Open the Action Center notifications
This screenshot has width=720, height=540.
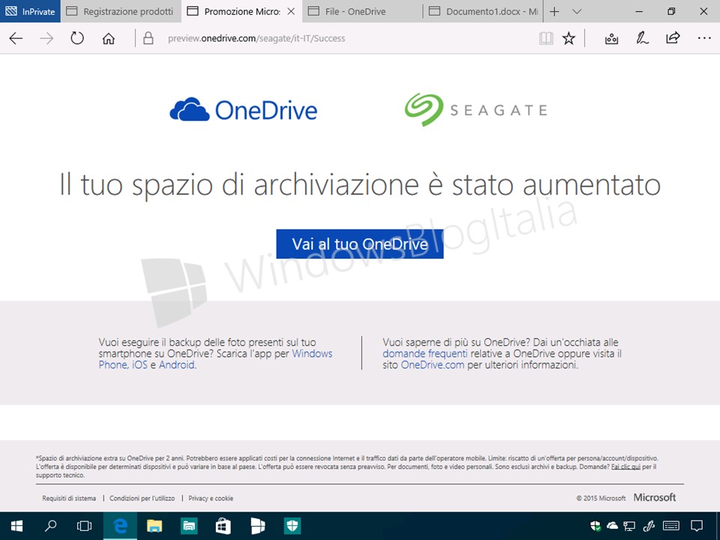click(x=697, y=526)
